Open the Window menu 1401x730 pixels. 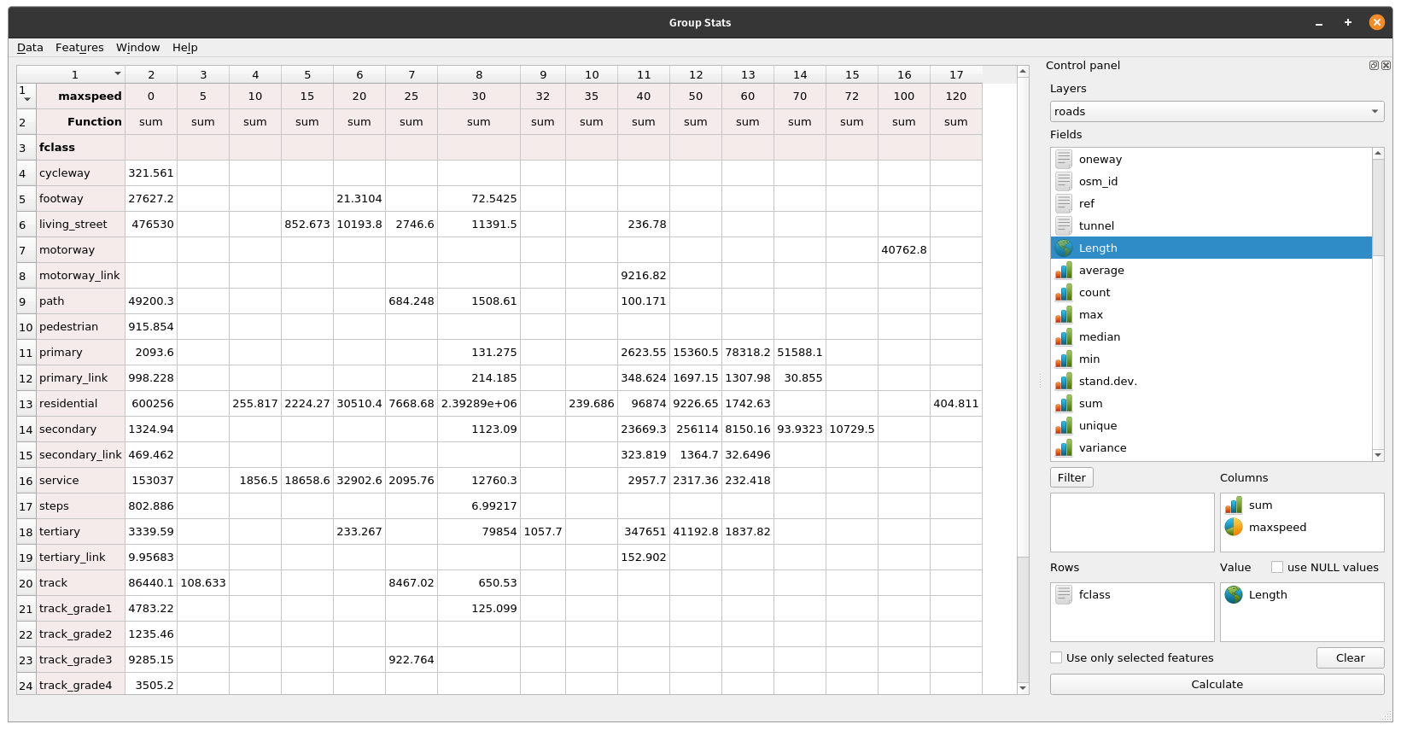(138, 48)
